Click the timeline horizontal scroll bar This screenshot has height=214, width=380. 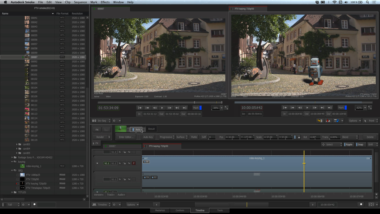[x=232, y=204]
